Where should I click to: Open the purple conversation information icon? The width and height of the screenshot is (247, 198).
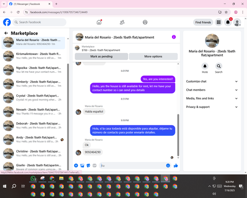(174, 37)
